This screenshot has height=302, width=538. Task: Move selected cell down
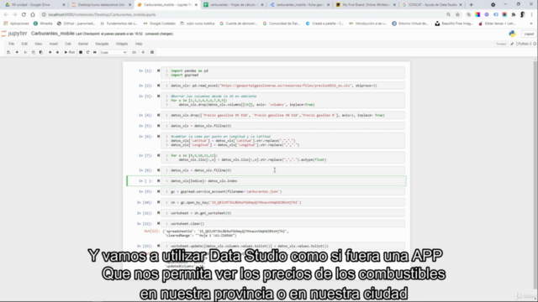(x=57, y=52)
